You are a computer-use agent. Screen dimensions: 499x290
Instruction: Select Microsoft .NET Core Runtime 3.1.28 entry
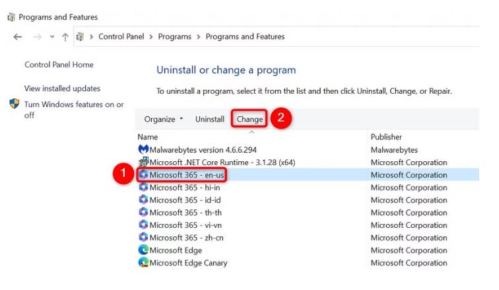(x=222, y=163)
